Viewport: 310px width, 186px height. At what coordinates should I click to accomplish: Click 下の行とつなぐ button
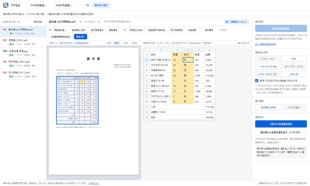click(136, 30)
